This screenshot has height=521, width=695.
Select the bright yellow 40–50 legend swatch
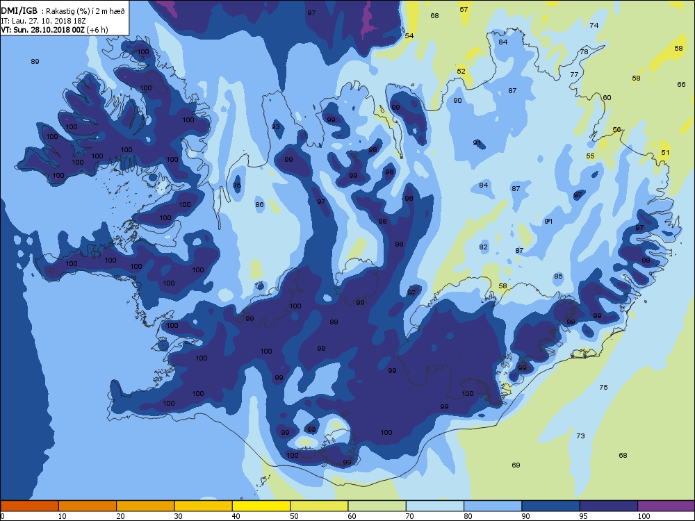click(261, 506)
